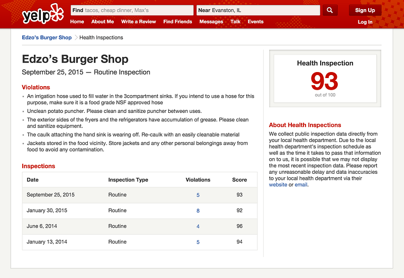Click the Yelp logo
The image size is (404, 278).
click(43, 14)
